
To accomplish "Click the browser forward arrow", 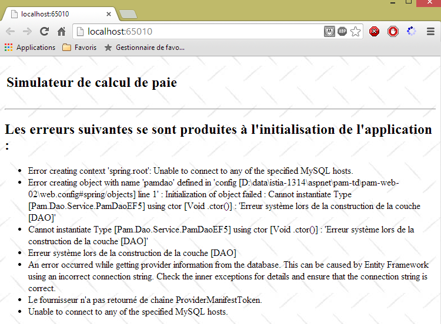I will tap(27, 32).
